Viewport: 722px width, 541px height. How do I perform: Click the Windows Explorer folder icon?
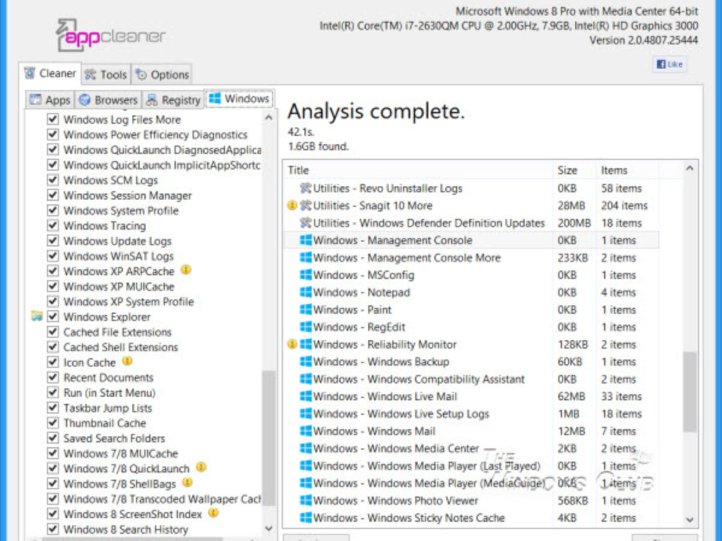tap(37, 316)
